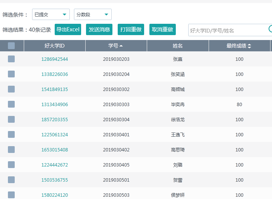272x199 pixels.
Task: Sort by 学号 column arrow
Action: [x=121, y=46]
